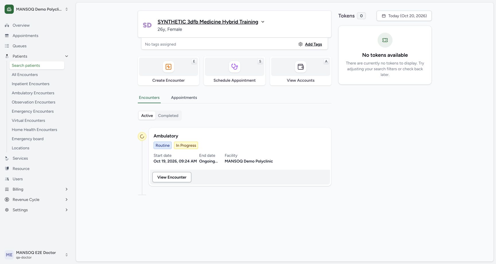
Task: Click the Users group icon
Action: pyautogui.click(x=7, y=179)
